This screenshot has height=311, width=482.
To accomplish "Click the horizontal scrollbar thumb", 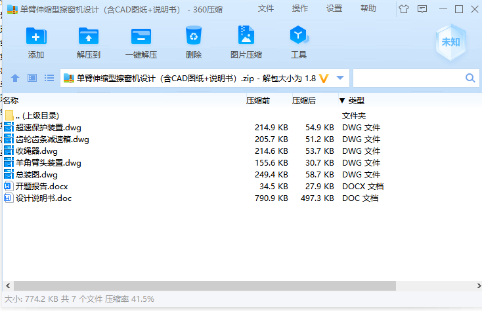I will pos(205,286).
